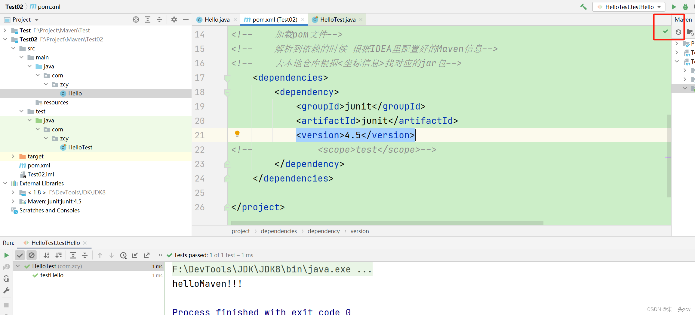Viewport: 695px width, 315px height.
Task: Open the test history clock icon
Action: [x=123, y=255]
